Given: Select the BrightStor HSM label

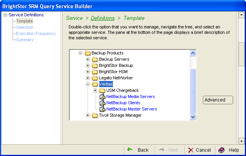Looking at the screenshot, I should pyautogui.click(x=113, y=72).
